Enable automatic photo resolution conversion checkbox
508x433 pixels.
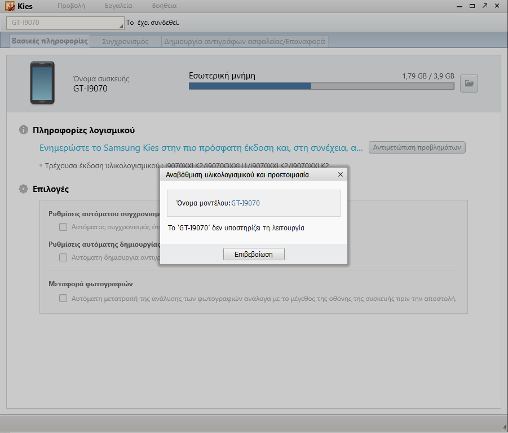[63, 298]
